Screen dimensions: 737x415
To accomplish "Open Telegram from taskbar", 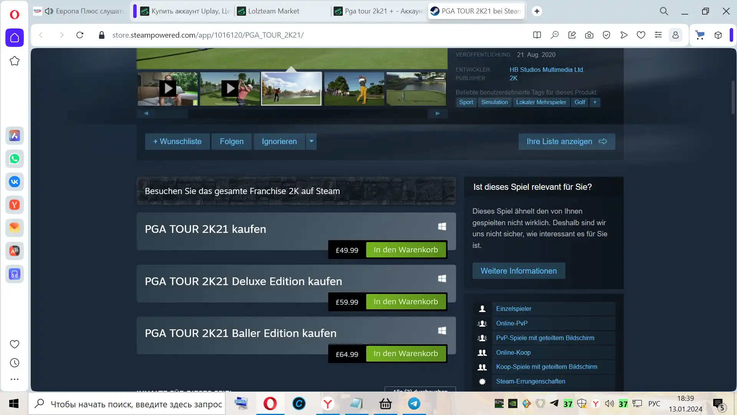I will [x=414, y=403].
